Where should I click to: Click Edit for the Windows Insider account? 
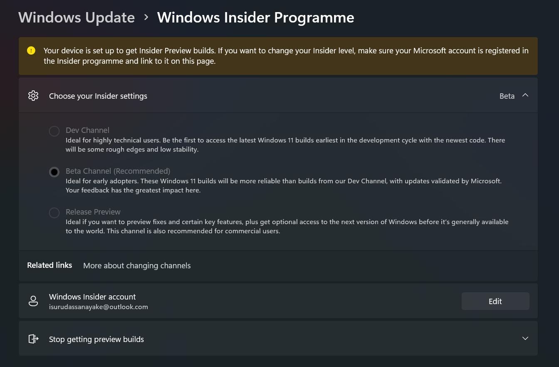tap(495, 301)
